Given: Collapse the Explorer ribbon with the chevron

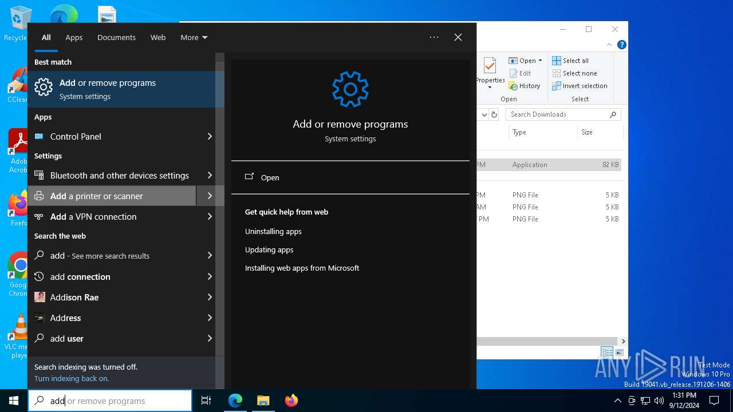Looking at the screenshot, I should click(610, 45).
